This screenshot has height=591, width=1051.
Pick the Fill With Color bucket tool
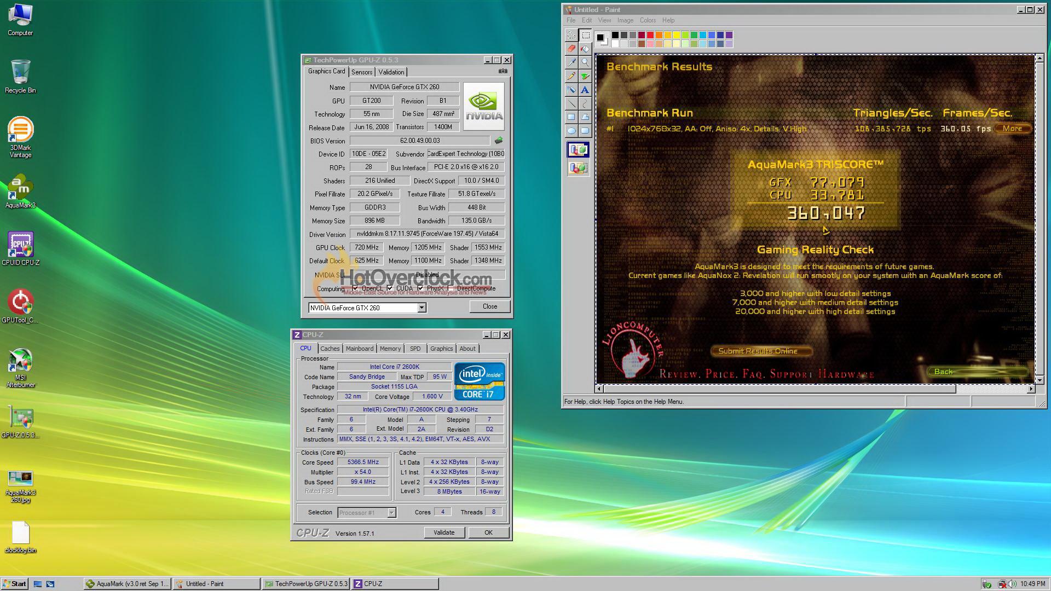click(585, 49)
